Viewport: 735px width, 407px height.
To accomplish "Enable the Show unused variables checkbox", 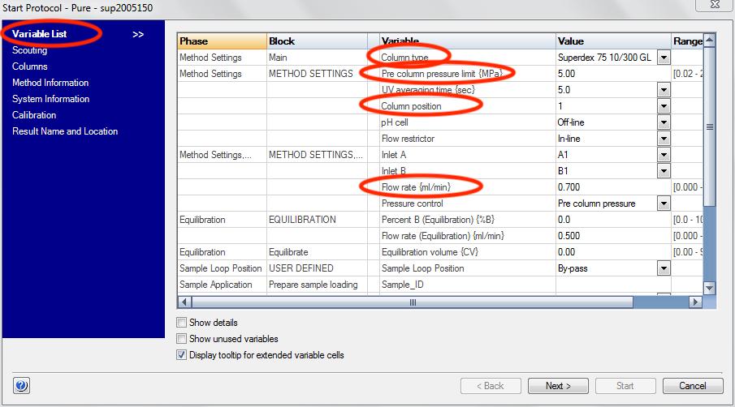I will click(181, 339).
